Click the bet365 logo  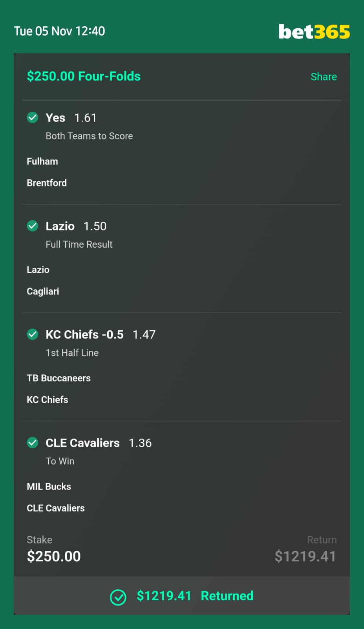314,32
